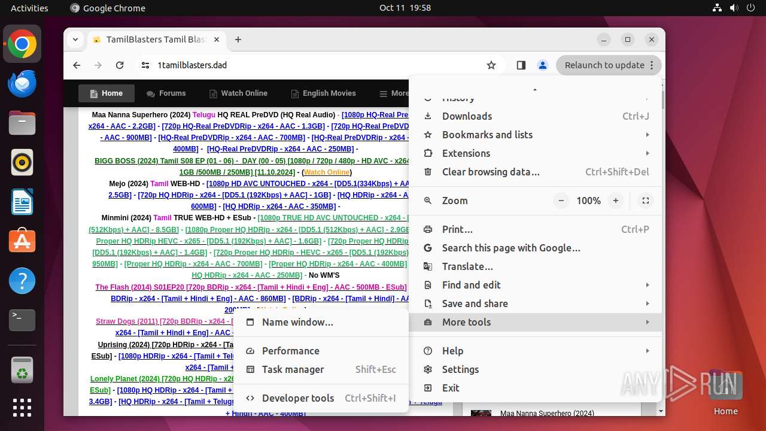Image resolution: width=766 pixels, height=431 pixels.
Task: Open system volume indicator in top bar
Action: pyautogui.click(x=734, y=8)
